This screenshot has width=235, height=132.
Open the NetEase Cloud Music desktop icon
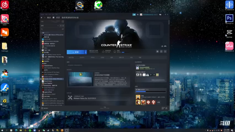point(5,5)
